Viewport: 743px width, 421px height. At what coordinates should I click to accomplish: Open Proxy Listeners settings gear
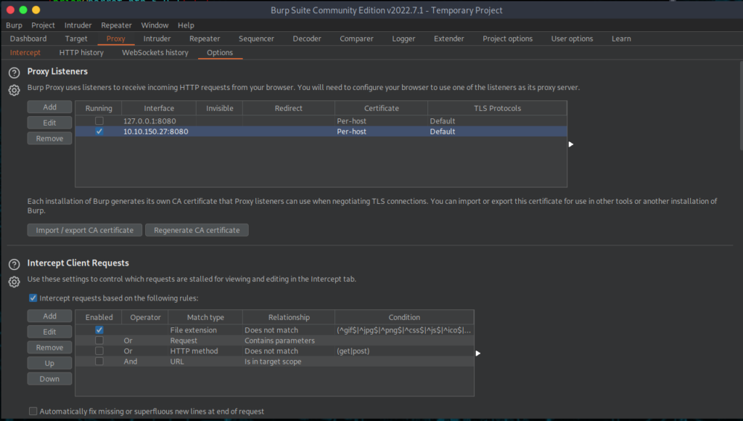tap(15, 90)
